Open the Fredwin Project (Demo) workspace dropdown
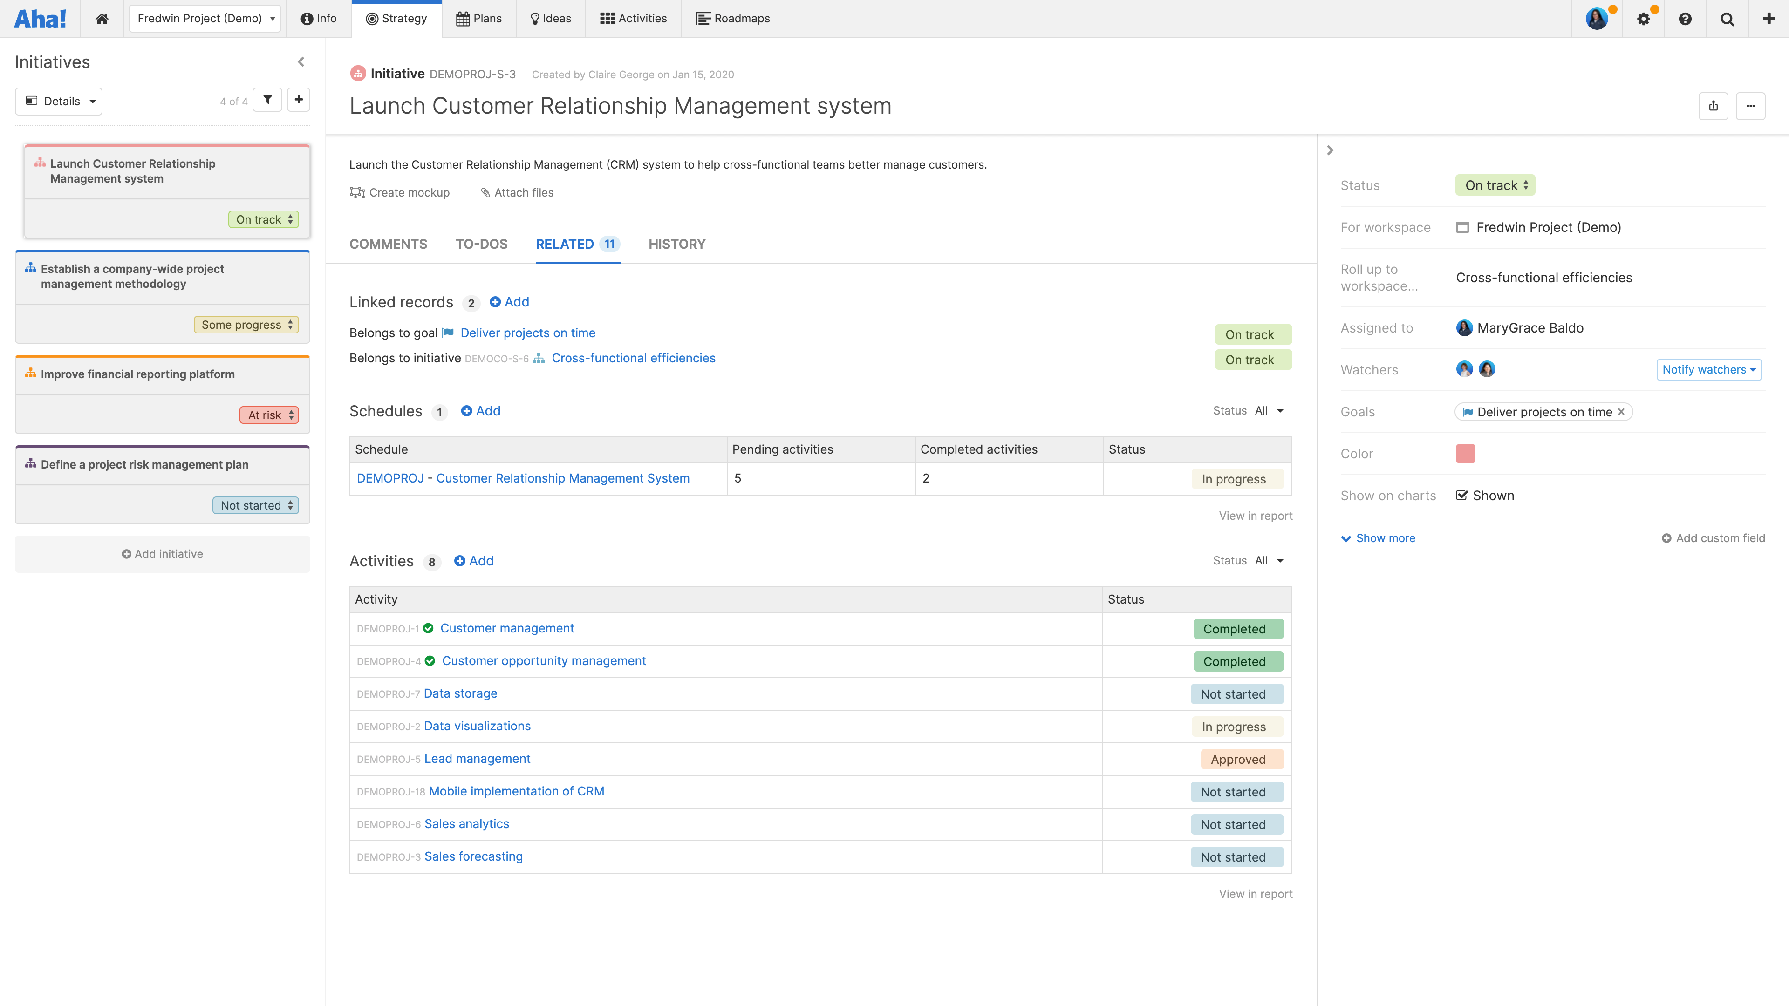 (205, 19)
